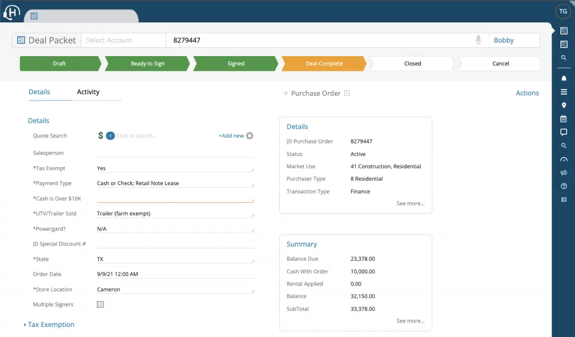Select the Deal Complete stage

click(x=324, y=63)
